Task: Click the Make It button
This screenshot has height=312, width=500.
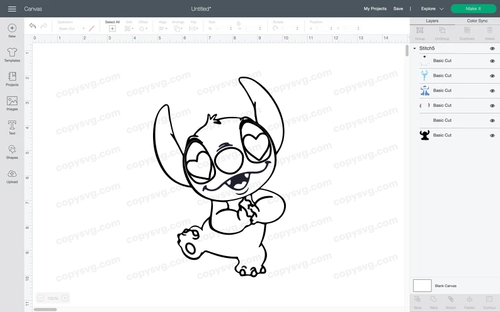Action: pos(473,9)
